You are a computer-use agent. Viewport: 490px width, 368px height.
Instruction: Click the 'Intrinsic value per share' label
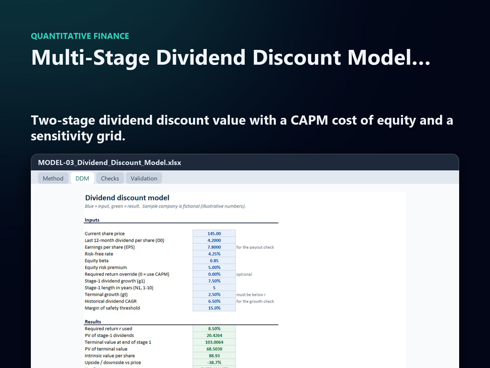110,356
